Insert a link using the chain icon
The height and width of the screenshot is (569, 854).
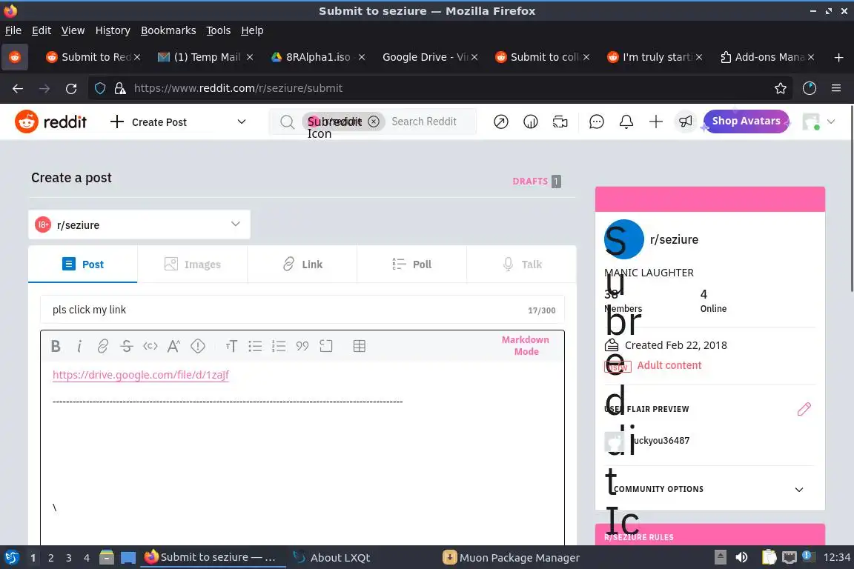(103, 346)
